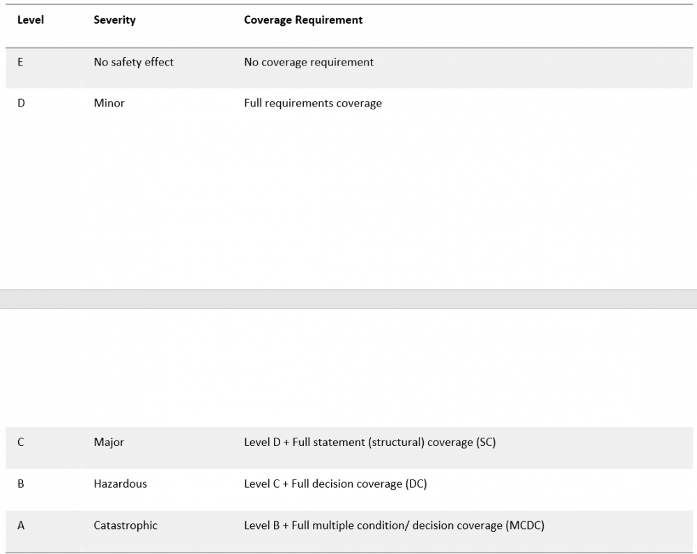
Task: Click the 'Full requirements coverage' text
Action: [313, 103]
